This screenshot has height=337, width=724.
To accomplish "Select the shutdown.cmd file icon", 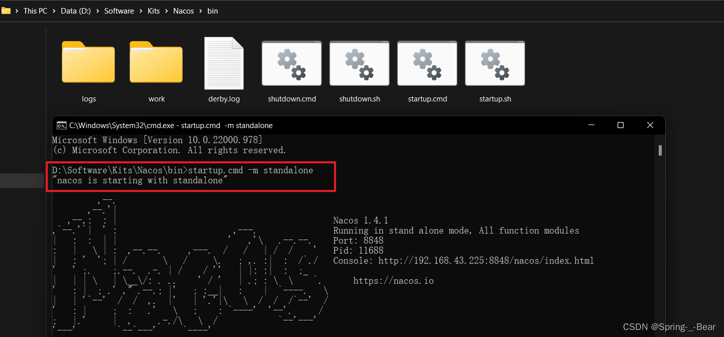I will coord(292,63).
